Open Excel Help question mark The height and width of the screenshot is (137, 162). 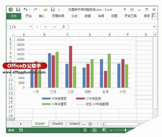125,10
